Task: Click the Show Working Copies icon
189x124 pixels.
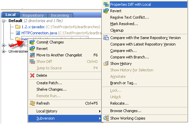Action: click(106, 118)
